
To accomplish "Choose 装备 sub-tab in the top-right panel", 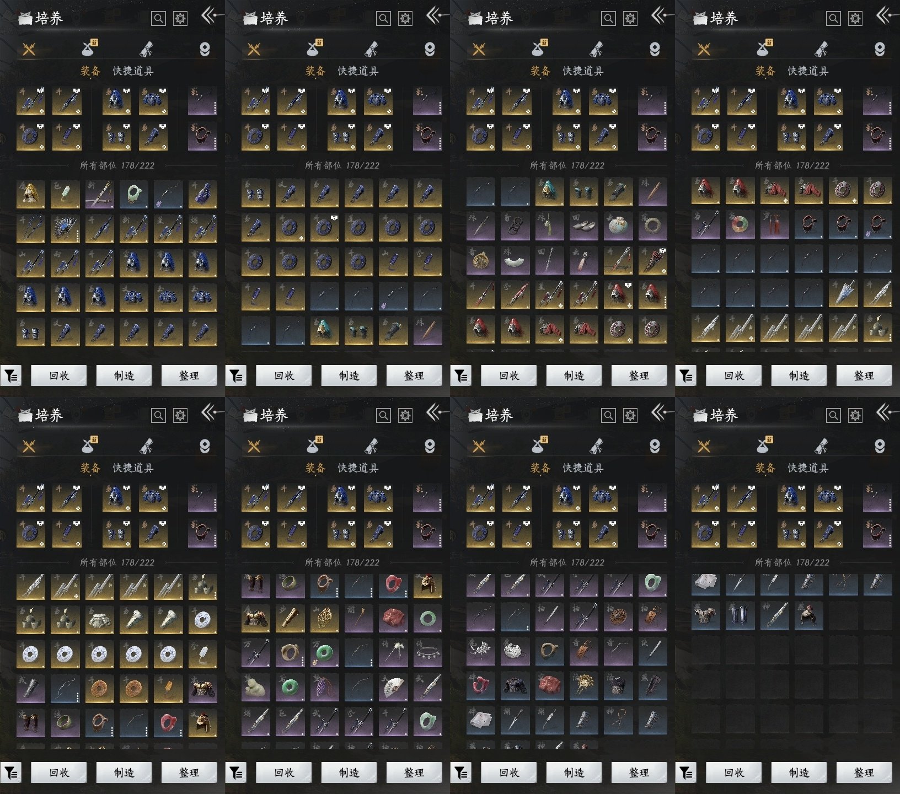I will (765, 71).
